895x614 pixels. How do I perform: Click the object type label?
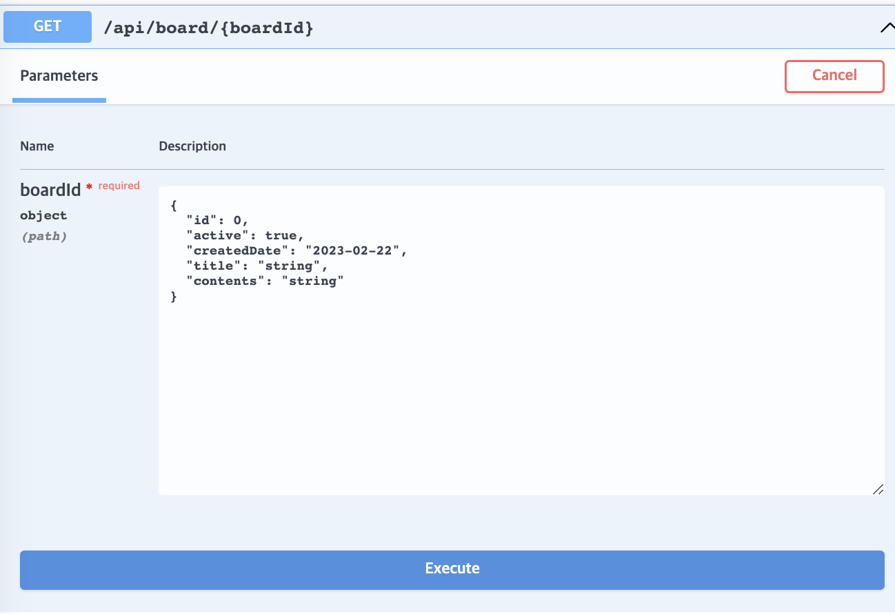tap(43, 215)
